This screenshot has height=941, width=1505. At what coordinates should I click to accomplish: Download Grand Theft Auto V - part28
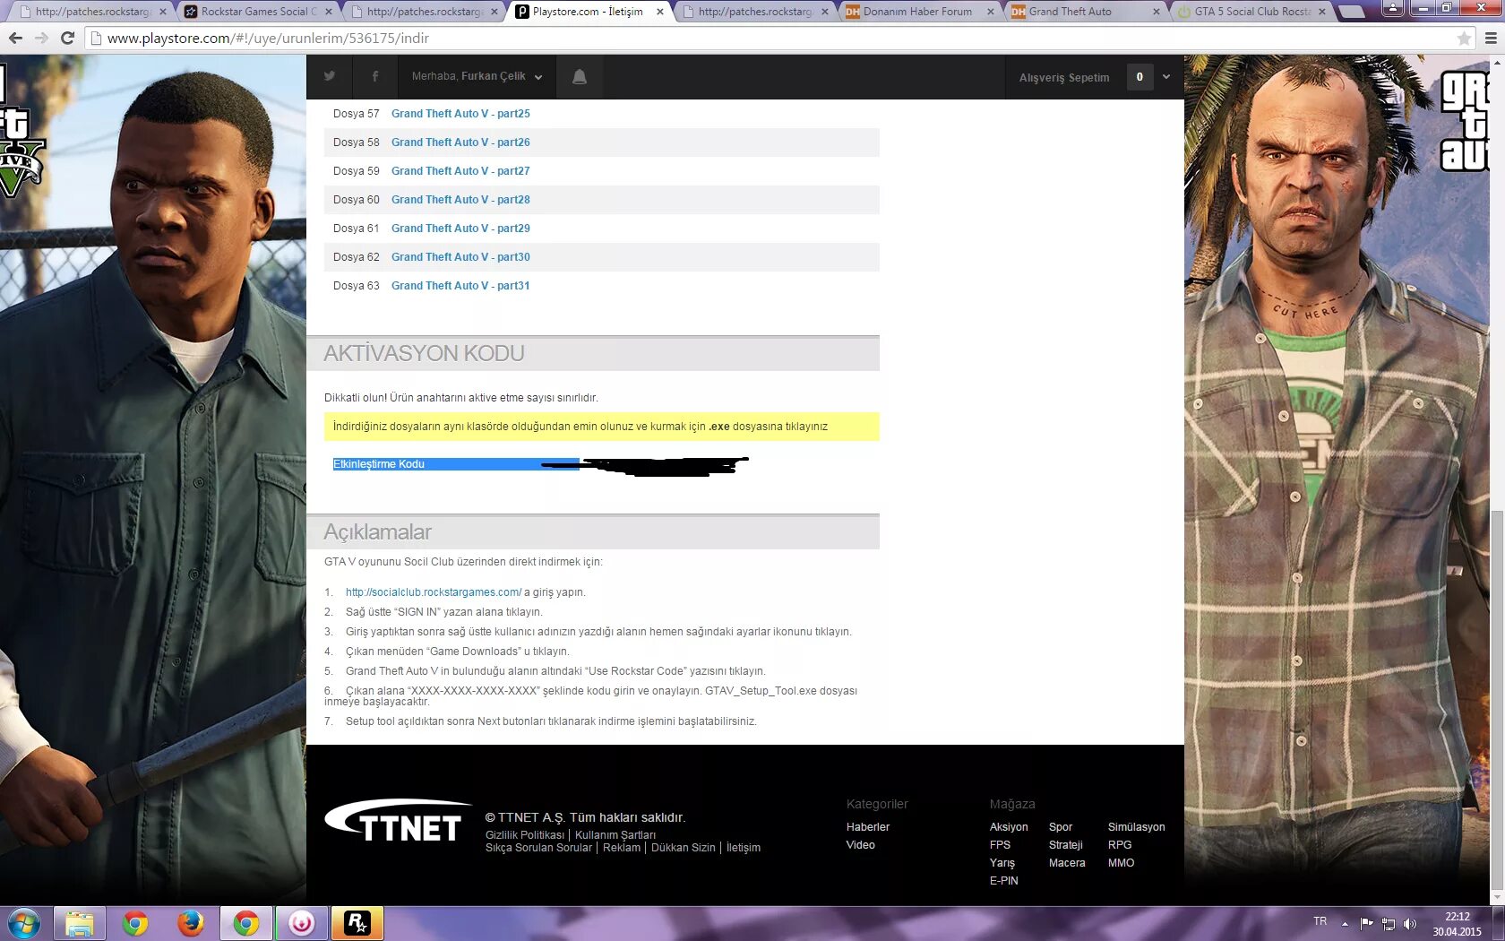(x=460, y=200)
